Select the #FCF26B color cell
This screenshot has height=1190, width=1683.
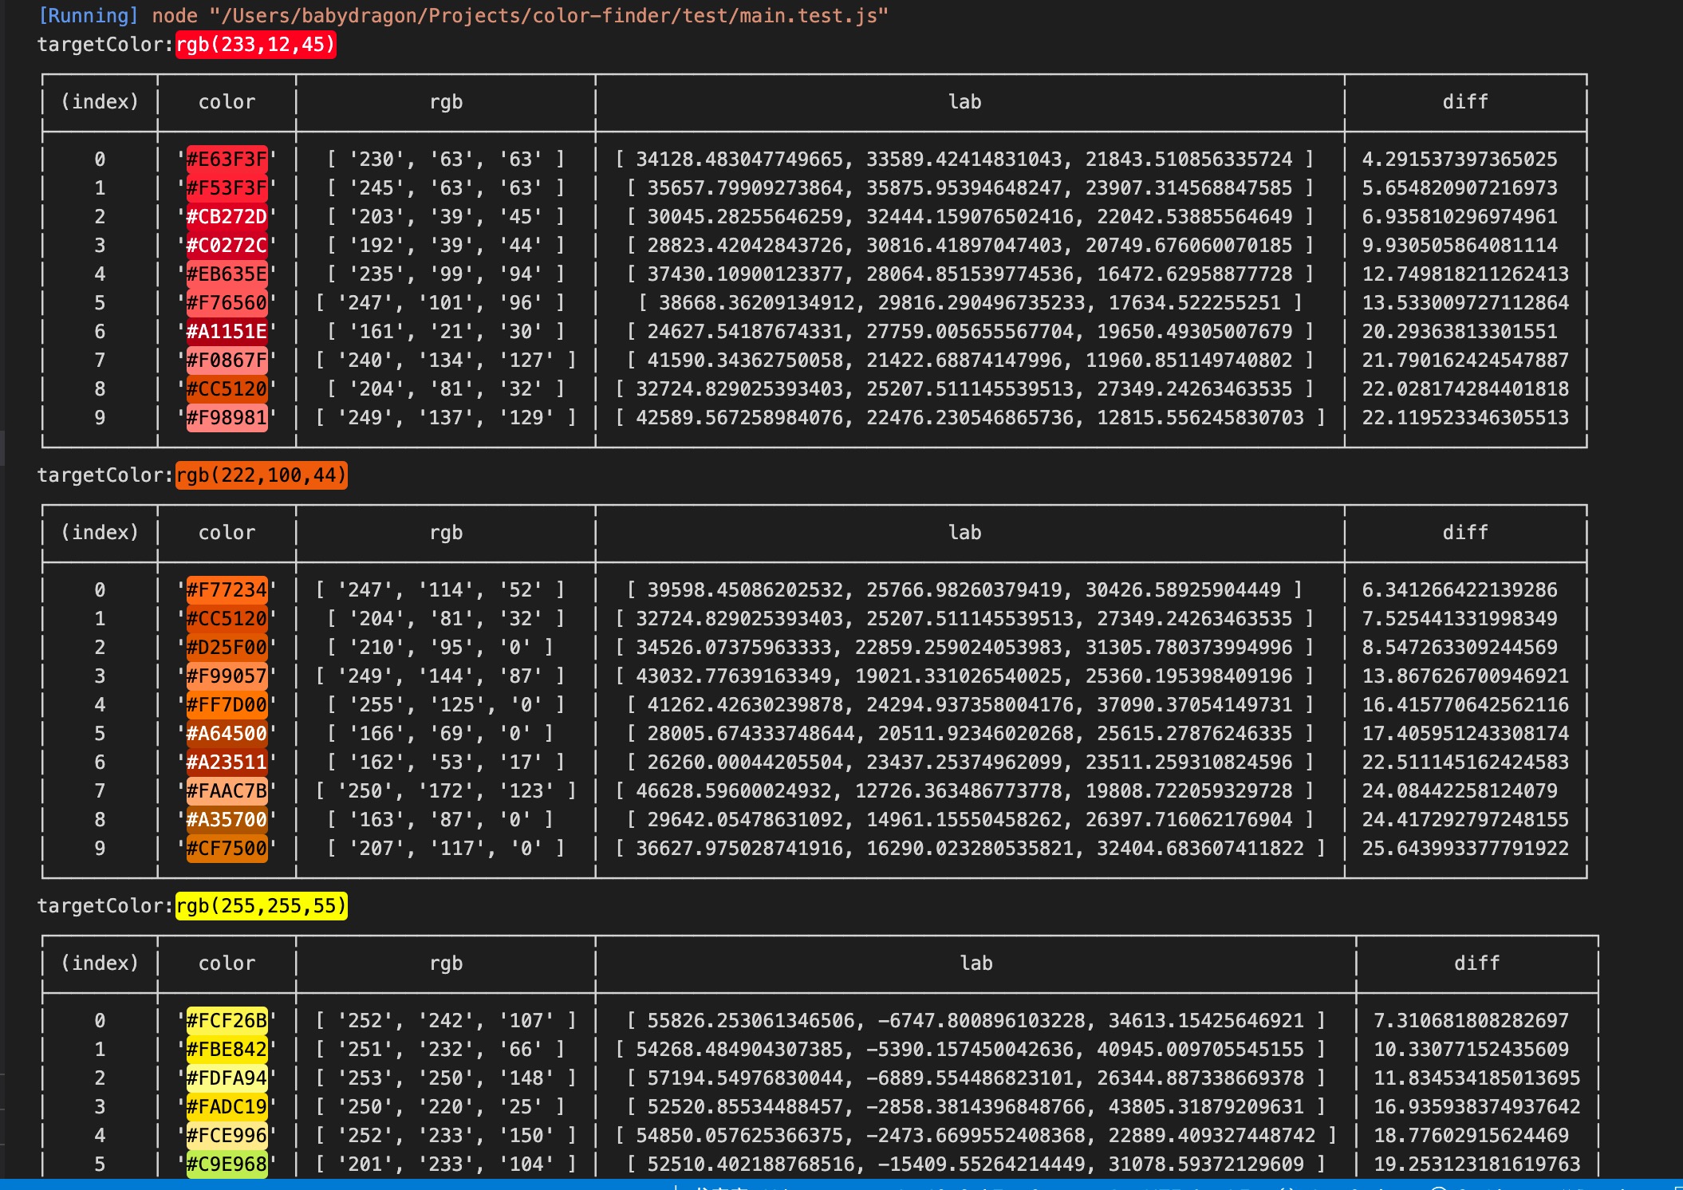(227, 1021)
